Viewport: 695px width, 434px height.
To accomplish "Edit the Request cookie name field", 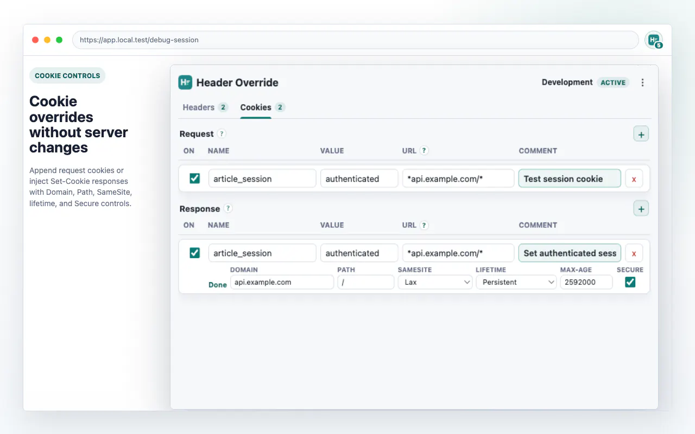I will (262, 178).
